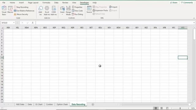Switch to NSE Data sheet
Screen dimensions: 196x110
[20, 105]
